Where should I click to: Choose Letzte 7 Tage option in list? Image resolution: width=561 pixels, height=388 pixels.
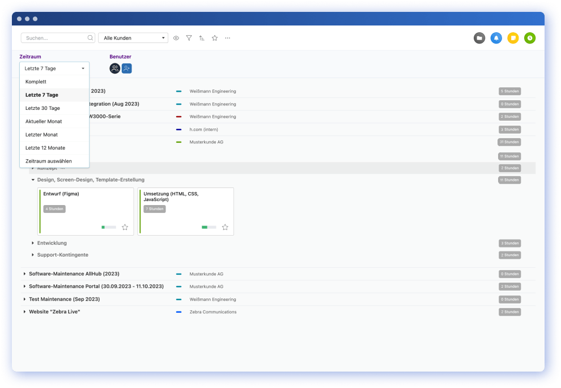click(54, 95)
